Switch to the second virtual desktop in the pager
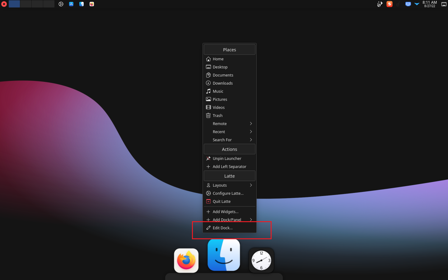The height and width of the screenshot is (280, 448). (x=26, y=4)
